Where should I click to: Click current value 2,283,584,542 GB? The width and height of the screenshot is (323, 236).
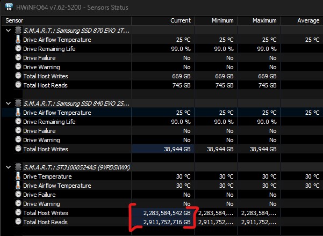[167, 213]
